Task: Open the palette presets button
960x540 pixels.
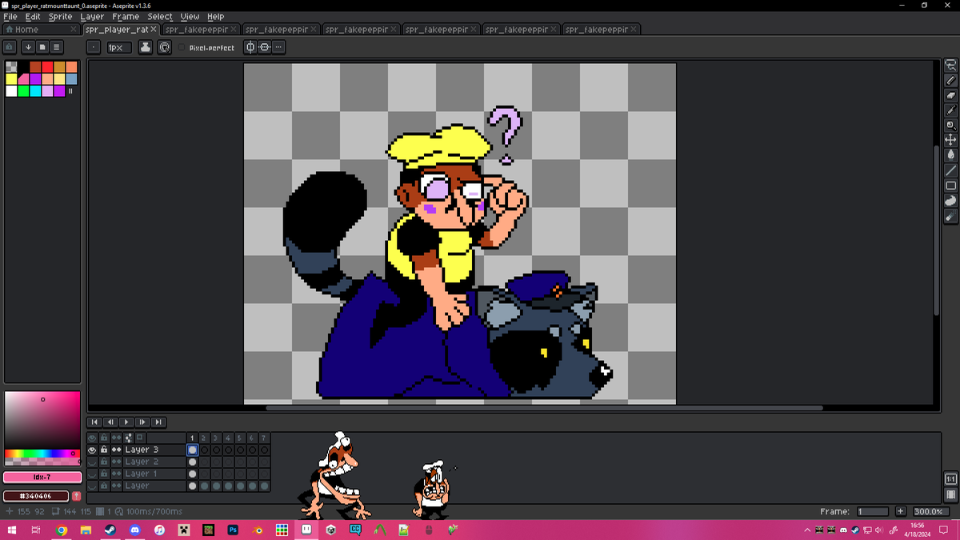Action: pyautogui.click(x=42, y=47)
